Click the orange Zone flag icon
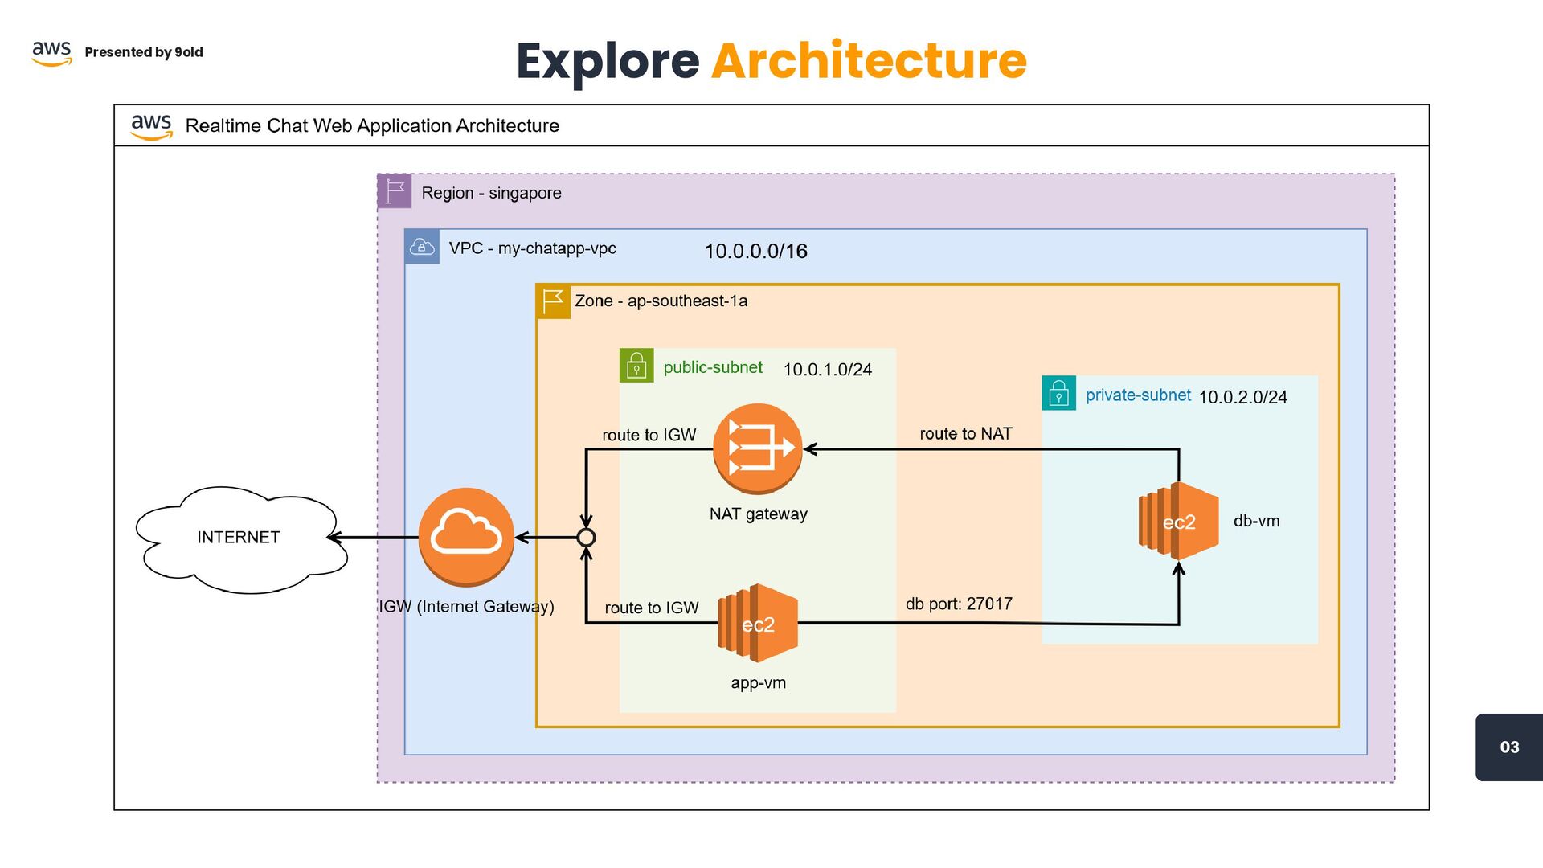 click(553, 301)
